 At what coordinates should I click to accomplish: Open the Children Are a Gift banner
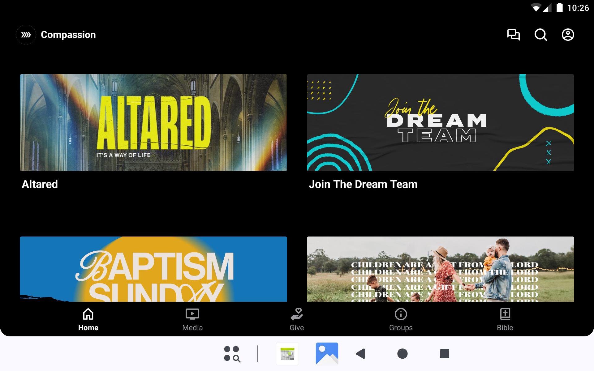coord(440,269)
